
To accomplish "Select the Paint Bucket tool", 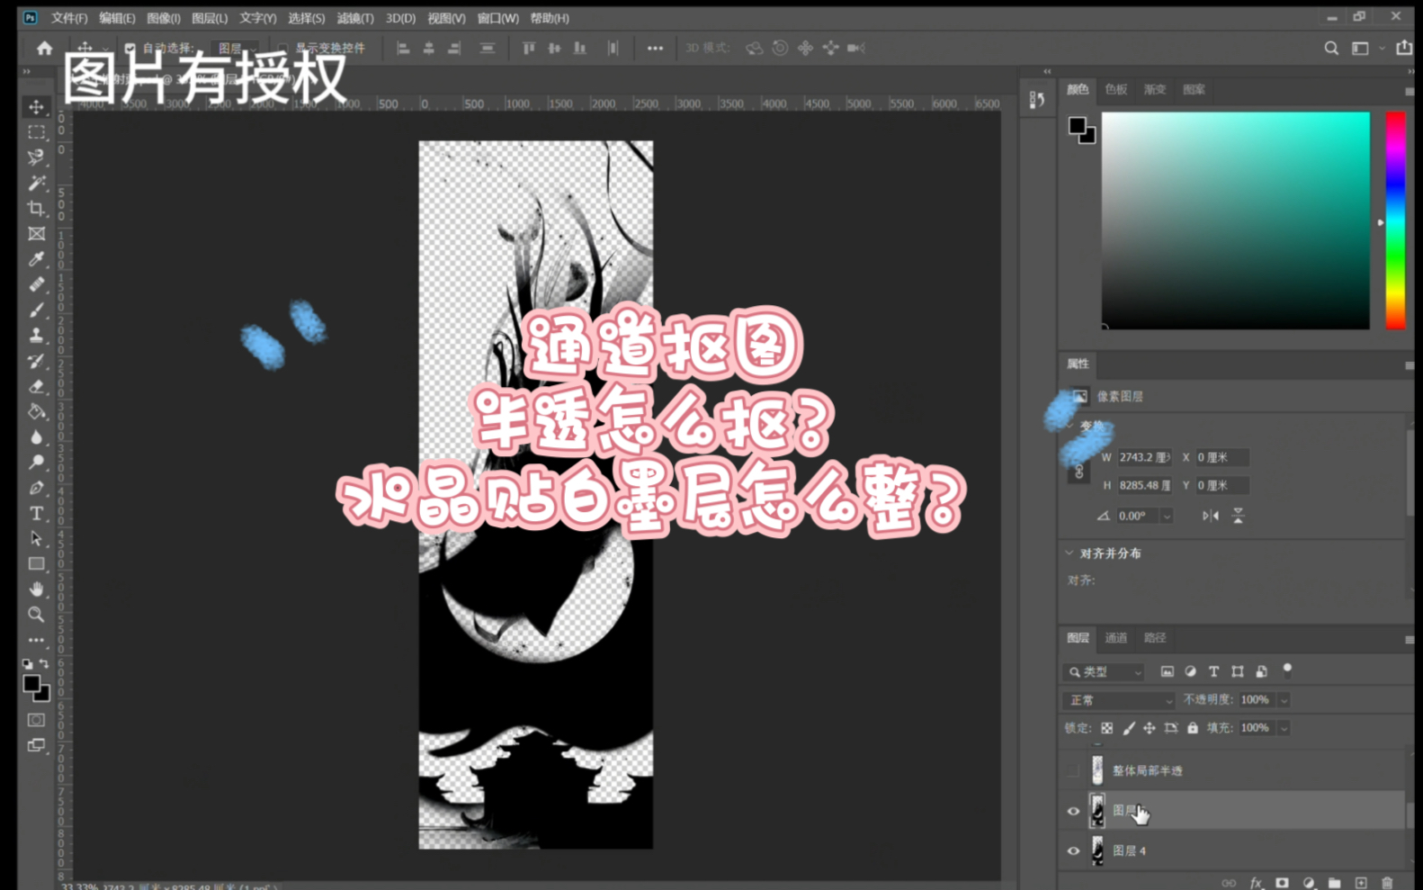I will 36,411.
